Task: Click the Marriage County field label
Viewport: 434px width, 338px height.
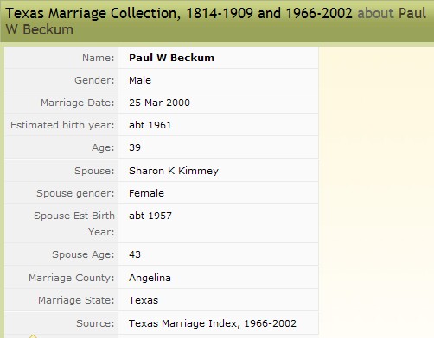Action: click(72, 278)
